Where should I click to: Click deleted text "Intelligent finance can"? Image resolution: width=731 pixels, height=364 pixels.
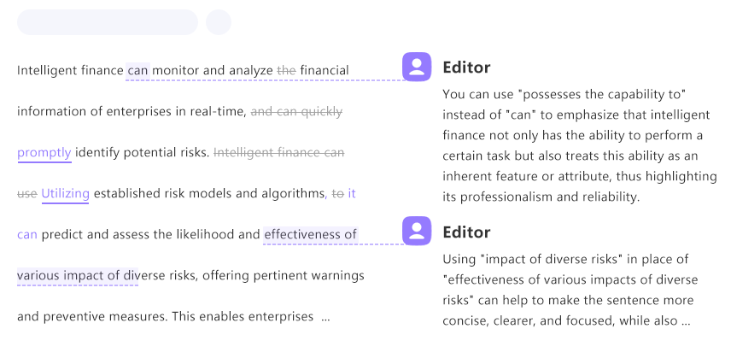(278, 153)
